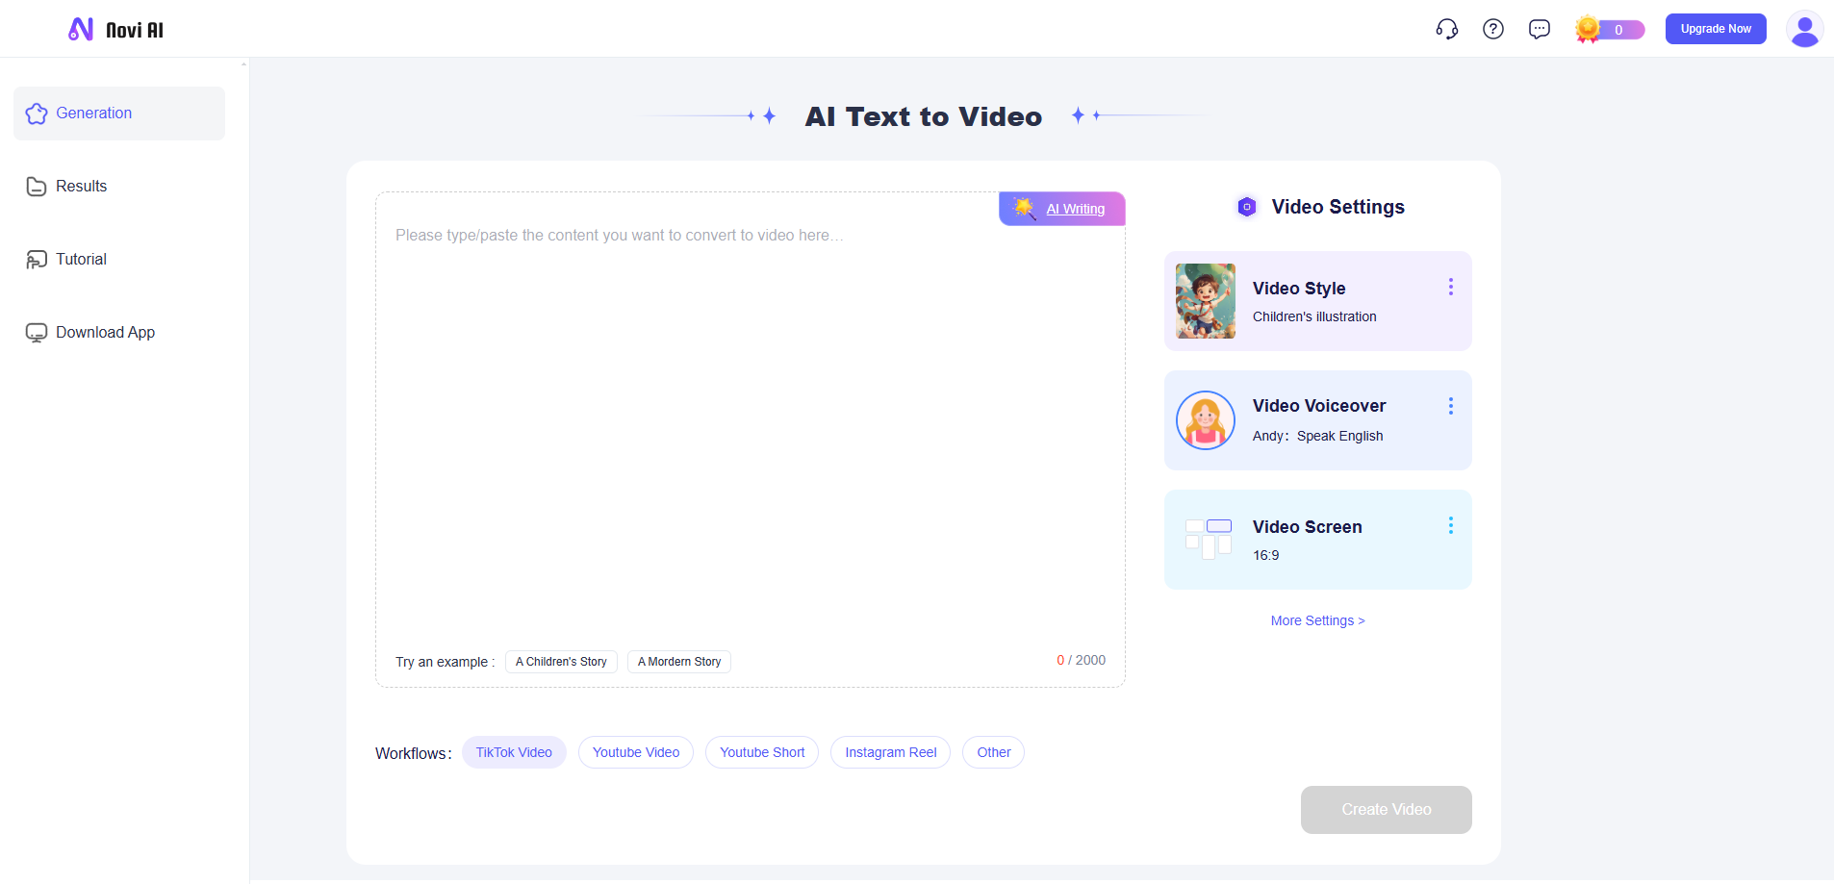The height and width of the screenshot is (884, 1834).
Task: Click the Create Video button
Action: tap(1386, 810)
